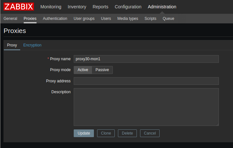The width and height of the screenshot is (233, 148).
Task: Open the Monitoring menu
Action: coord(51,7)
